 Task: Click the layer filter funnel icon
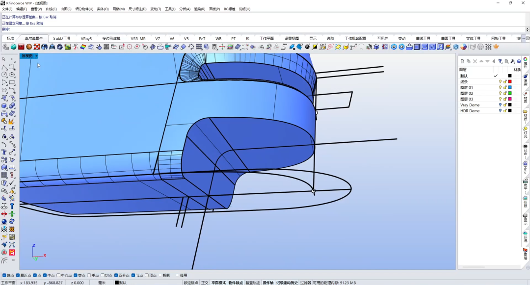click(x=500, y=61)
